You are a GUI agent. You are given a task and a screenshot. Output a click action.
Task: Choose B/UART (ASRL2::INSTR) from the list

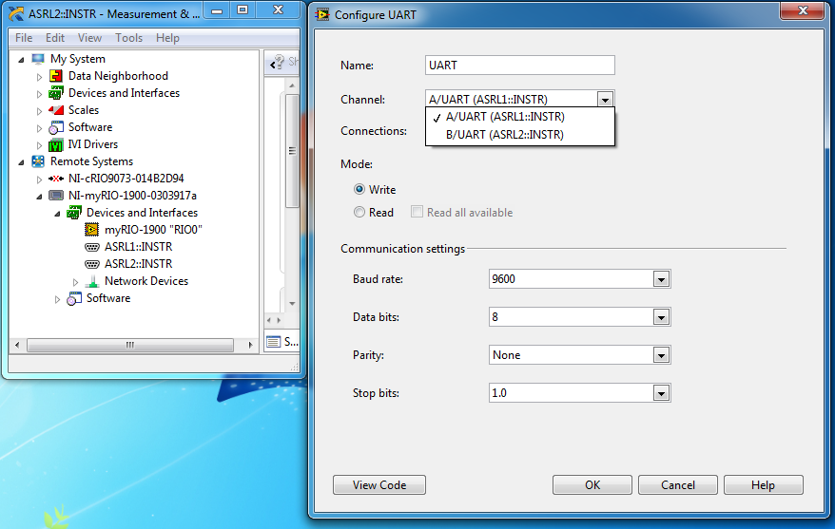tap(520, 135)
